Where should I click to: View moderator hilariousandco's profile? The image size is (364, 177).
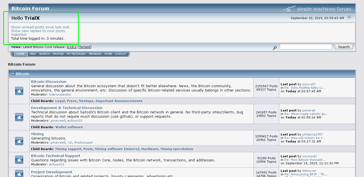60,95
